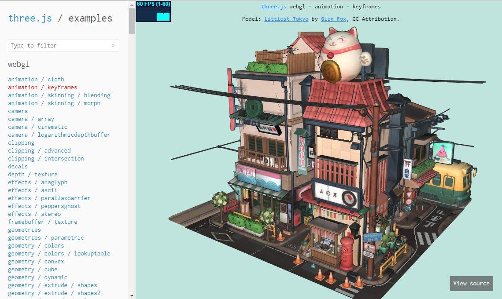The height and width of the screenshot is (299, 502).
Task: Open animation / skinning / blending example
Action: (59, 95)
